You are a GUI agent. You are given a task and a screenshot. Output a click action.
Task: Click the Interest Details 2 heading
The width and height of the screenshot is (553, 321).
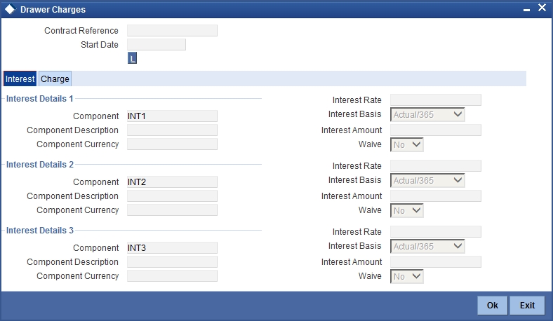point(40,165)
